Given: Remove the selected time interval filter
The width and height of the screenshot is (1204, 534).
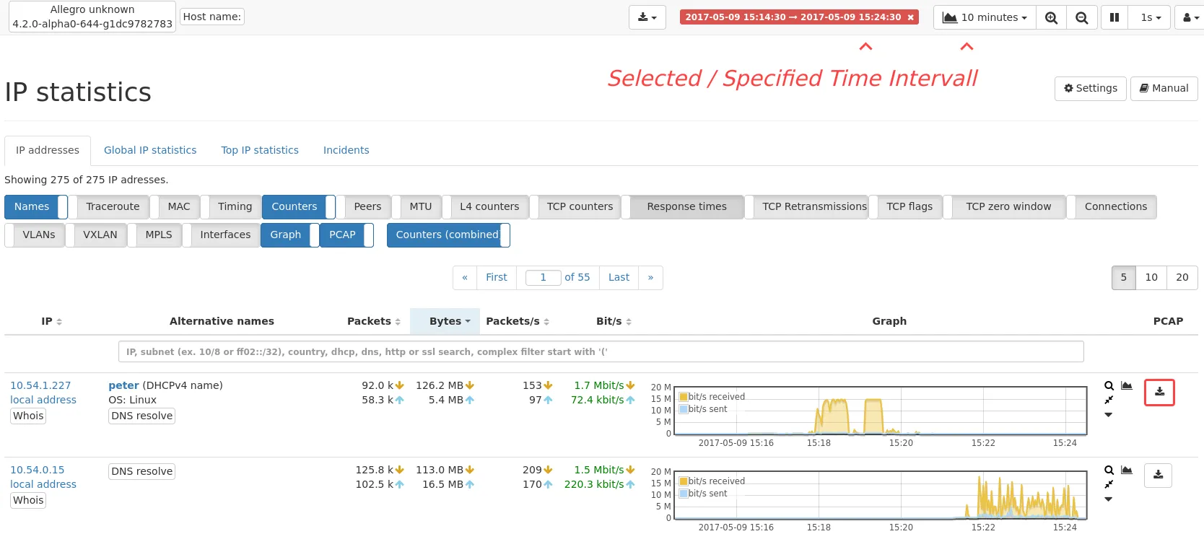Looking at the screenshot, I should 911,17.
